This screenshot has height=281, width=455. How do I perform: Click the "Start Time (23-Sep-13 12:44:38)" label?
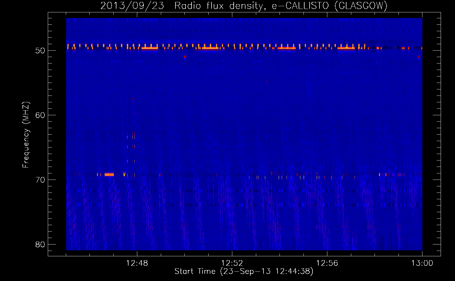[244, 271]
